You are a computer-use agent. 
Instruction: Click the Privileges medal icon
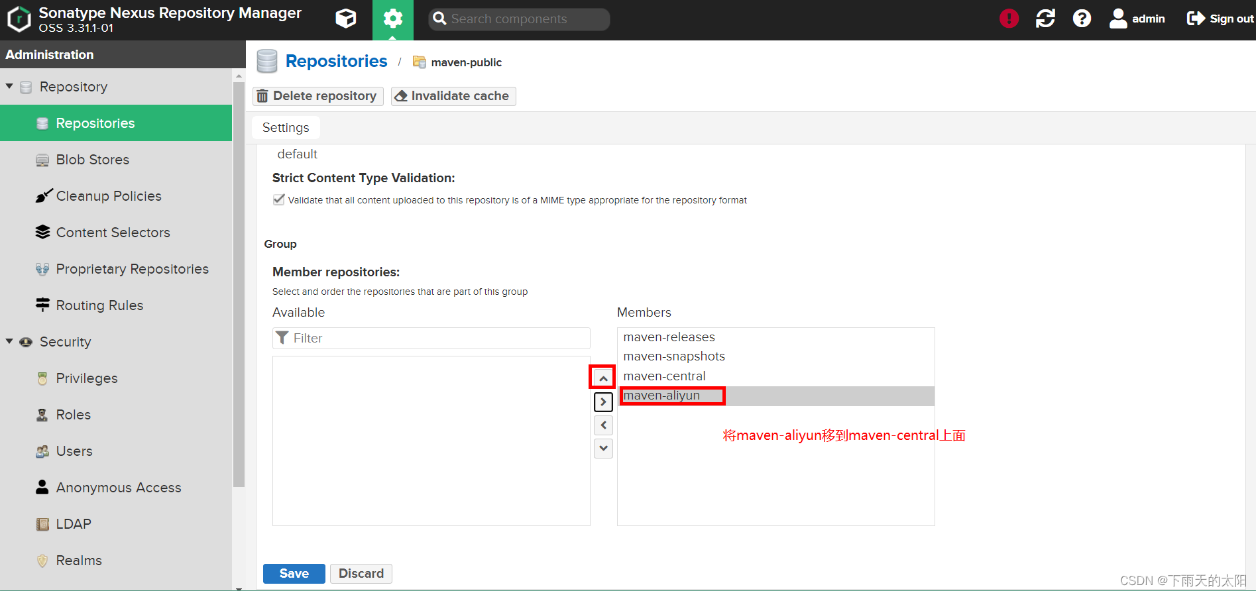[x=42, y=378]
